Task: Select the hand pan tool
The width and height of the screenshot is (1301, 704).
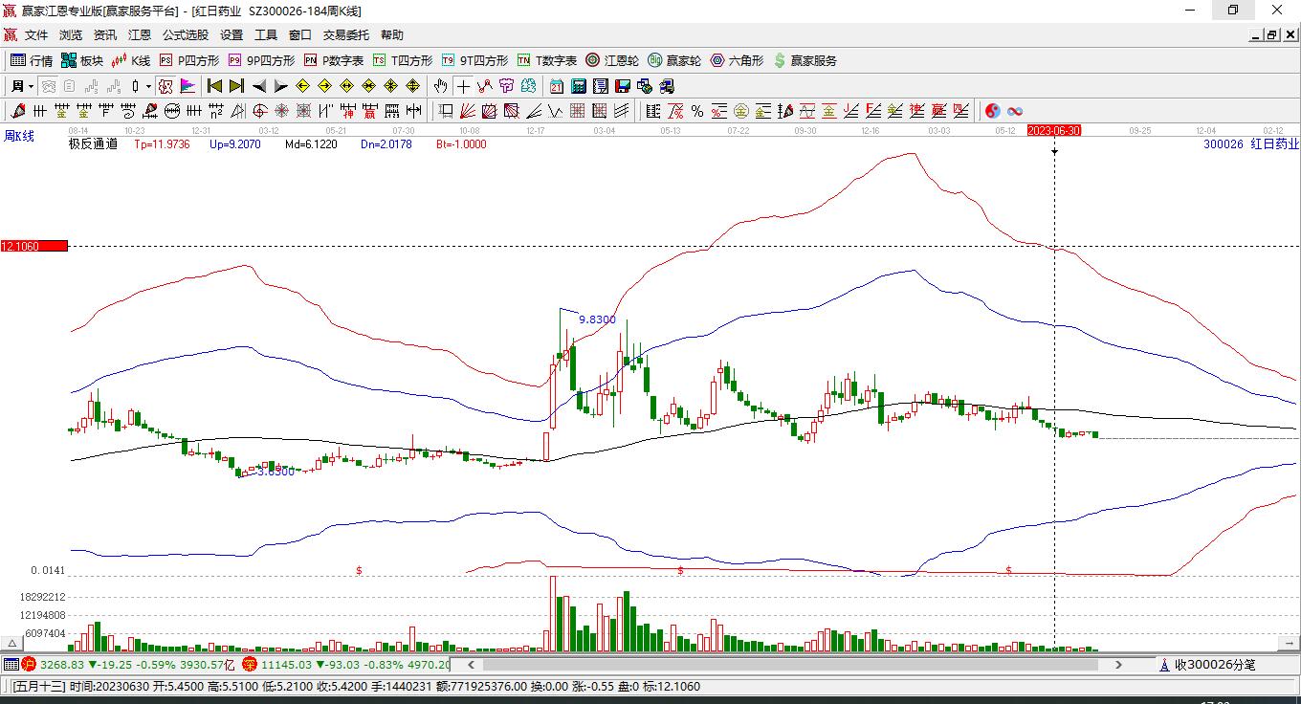Action: pos(441,86)
